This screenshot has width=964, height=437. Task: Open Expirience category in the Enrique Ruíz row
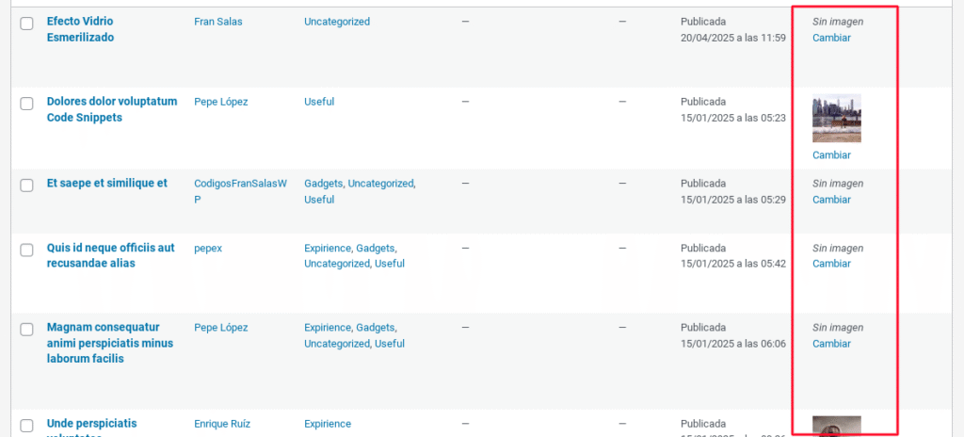click(328, 424)
